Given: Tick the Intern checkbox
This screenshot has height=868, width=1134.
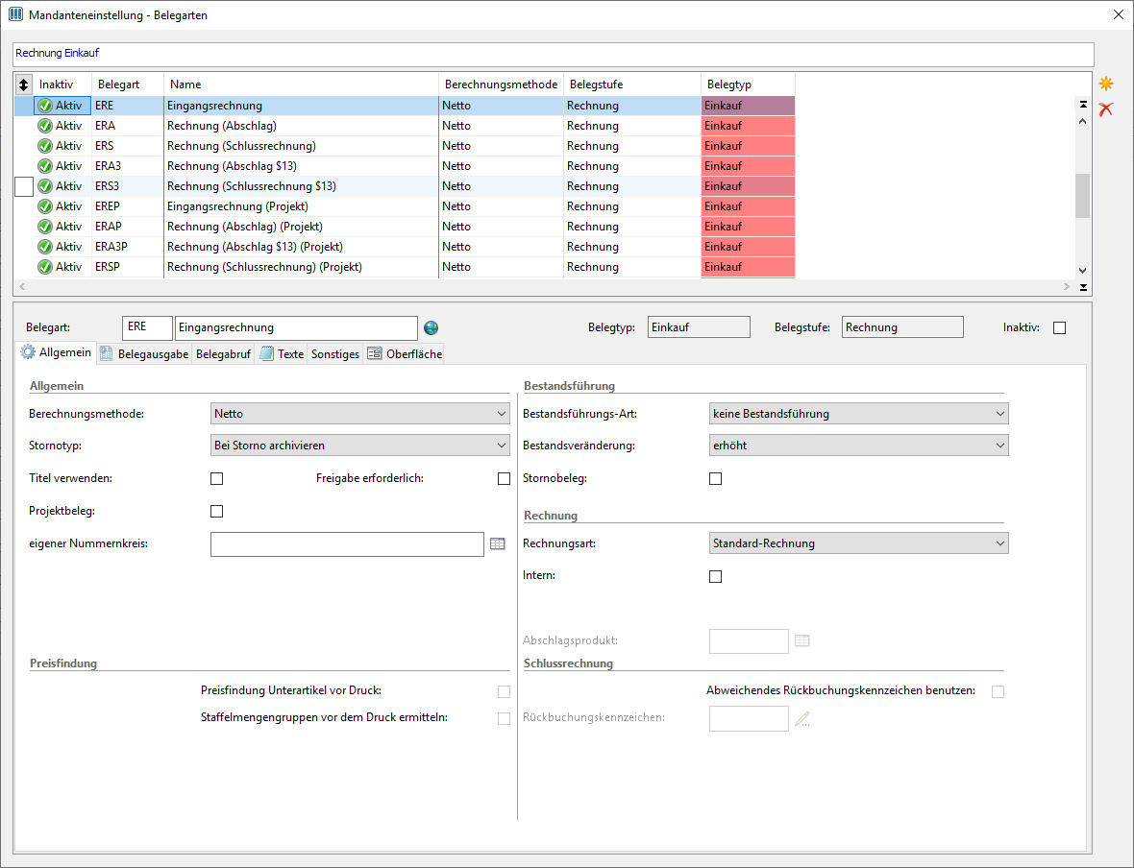Looking at the screenshot, I should tap(715, 576).
